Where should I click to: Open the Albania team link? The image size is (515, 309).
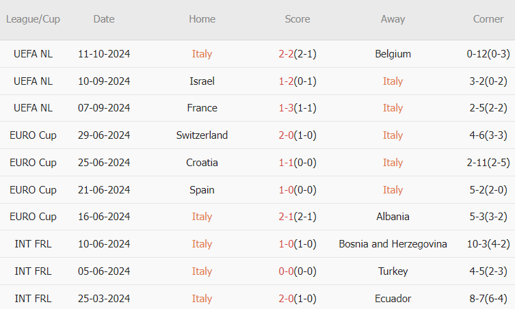coord(393,217)
